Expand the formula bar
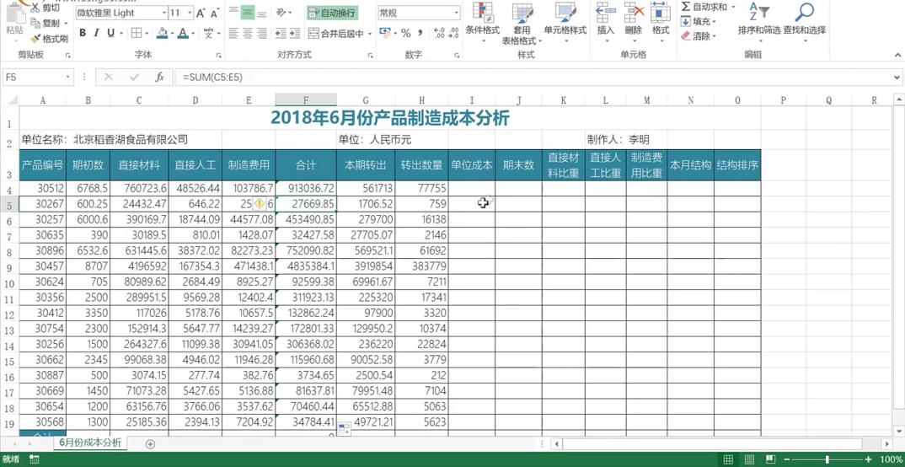The image size is (905, 467). [x=897, y=77]
